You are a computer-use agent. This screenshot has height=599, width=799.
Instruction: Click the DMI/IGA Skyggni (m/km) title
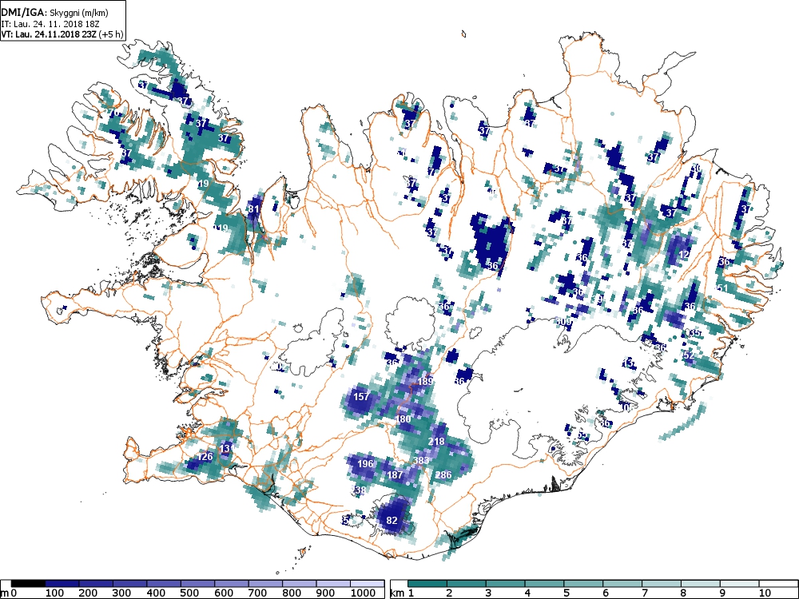coord(55,12)
